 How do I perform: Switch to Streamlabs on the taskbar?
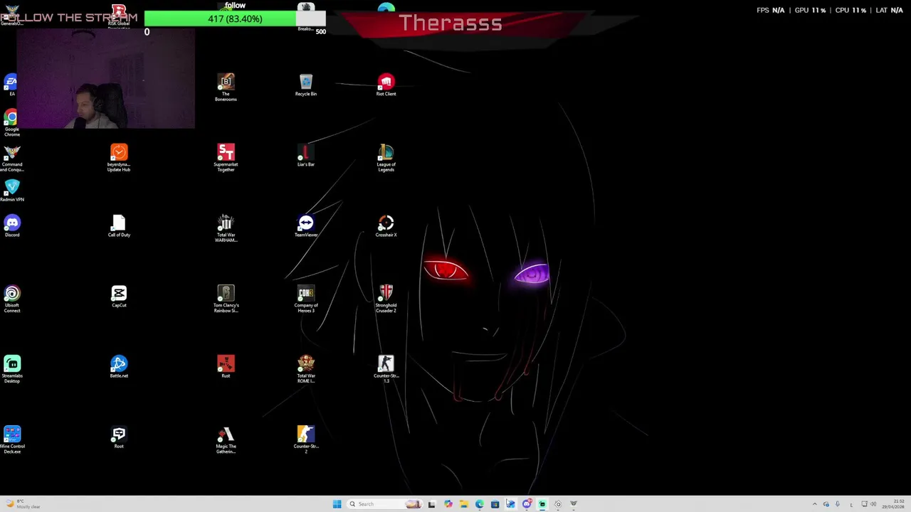tap(542, 504)
